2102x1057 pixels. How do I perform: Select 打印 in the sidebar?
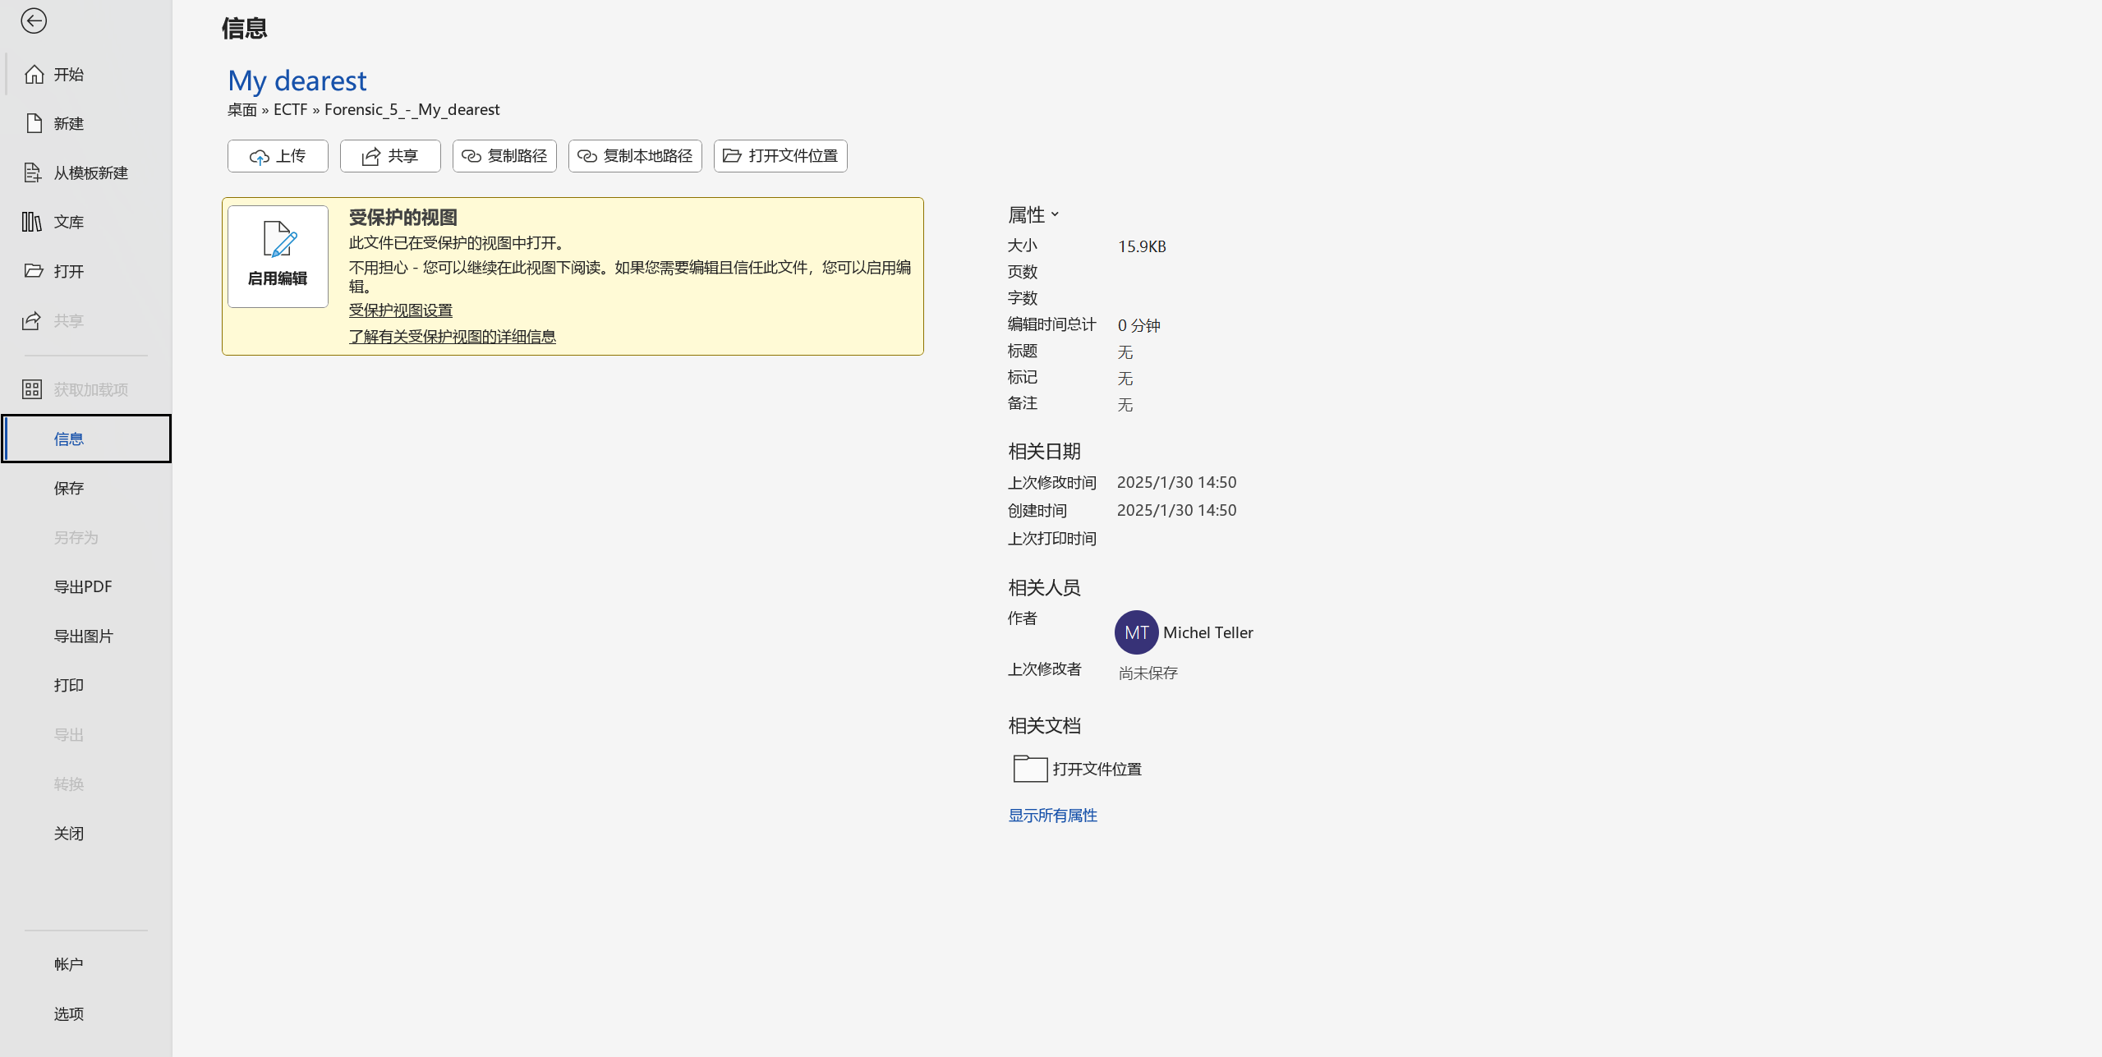tap(68, 686)
